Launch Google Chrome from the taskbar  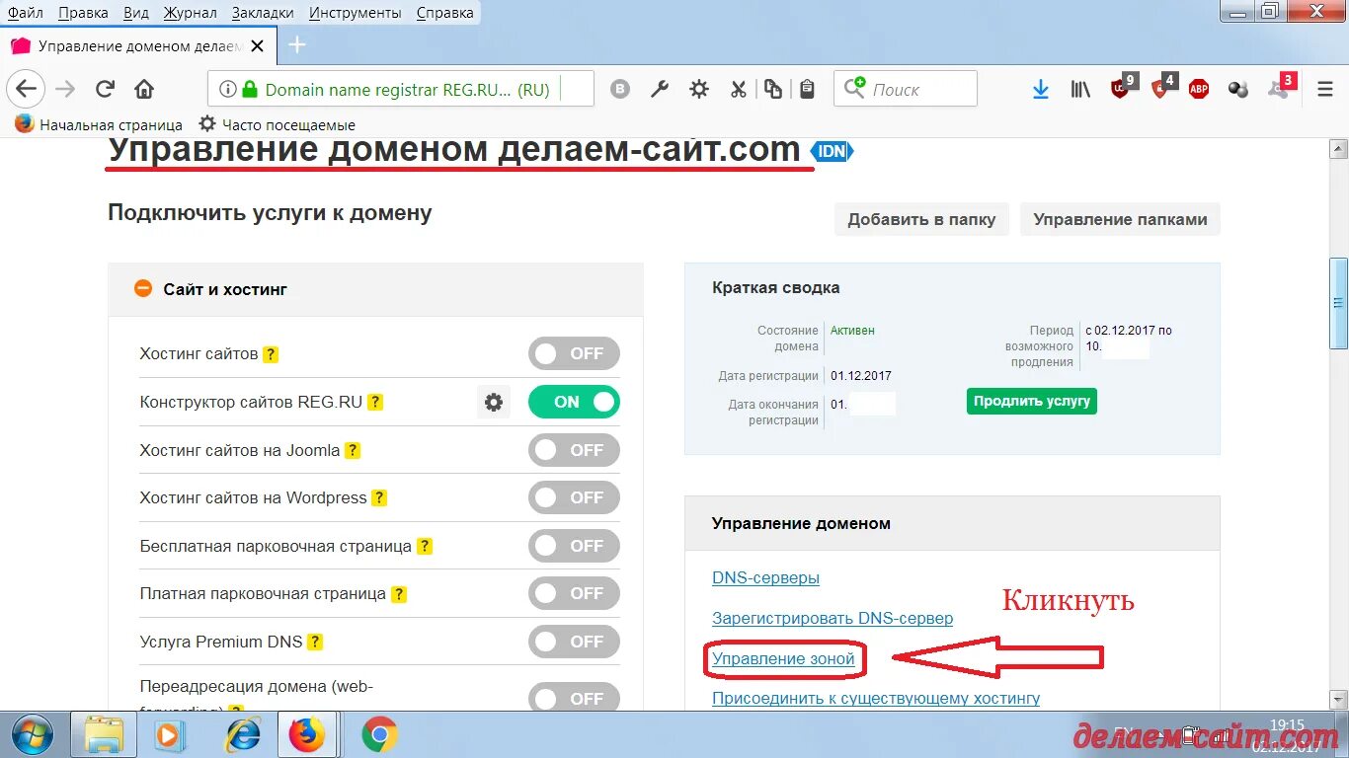pyautogui.click(x=379, y=734)
